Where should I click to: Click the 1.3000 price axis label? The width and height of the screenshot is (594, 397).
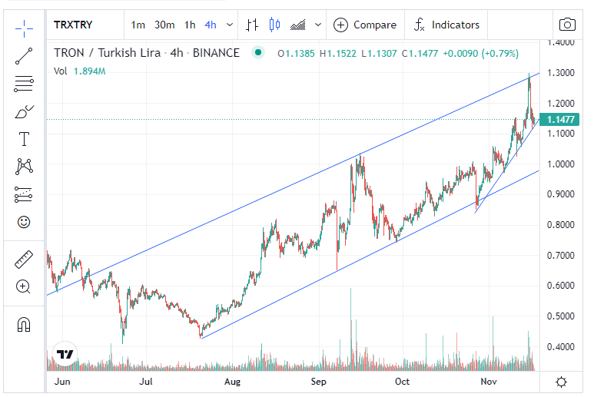(x=561, y=73)
